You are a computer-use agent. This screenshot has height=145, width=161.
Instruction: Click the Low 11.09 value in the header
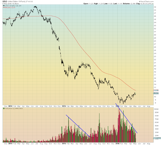click(x=108, y=4)
